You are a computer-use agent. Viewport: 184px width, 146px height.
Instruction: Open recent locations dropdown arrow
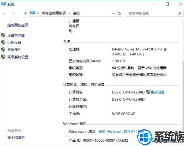20,13
